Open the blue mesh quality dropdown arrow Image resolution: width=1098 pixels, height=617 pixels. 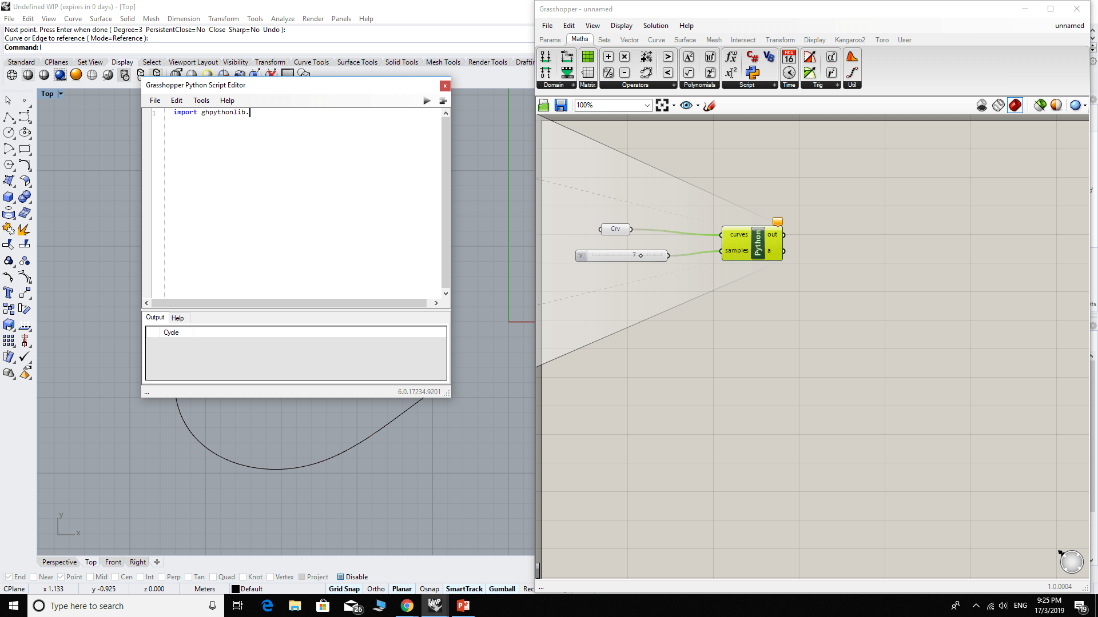(x=1085, y=105)
